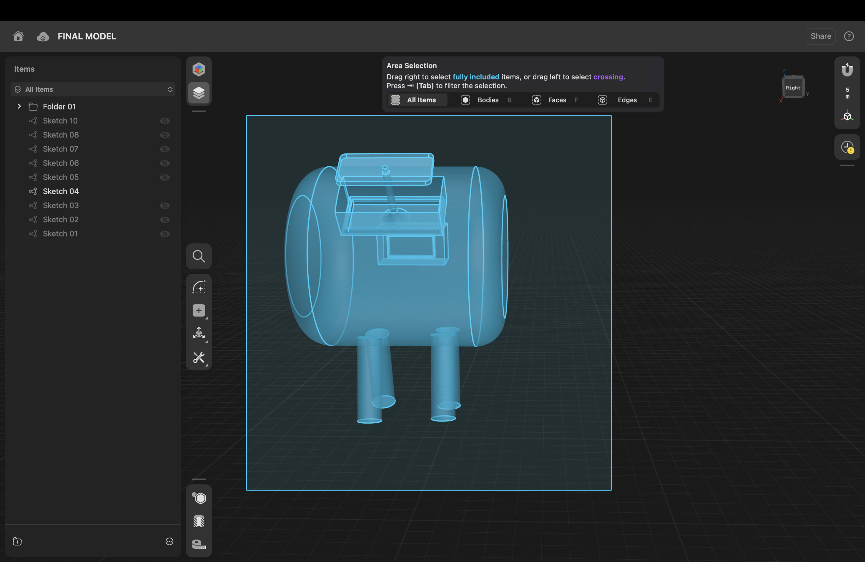Open the more options ellipsis menu
Viewport: 865px width, 562px height.
[169, 541]
